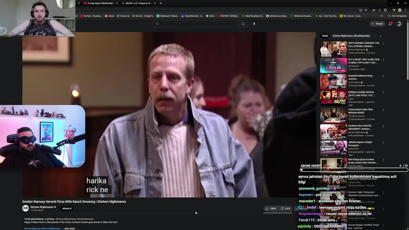Open Kitchen Nightmares channel avatar
Screen dimensions: 409x230
pyautogui.click(x=25, y=208)
